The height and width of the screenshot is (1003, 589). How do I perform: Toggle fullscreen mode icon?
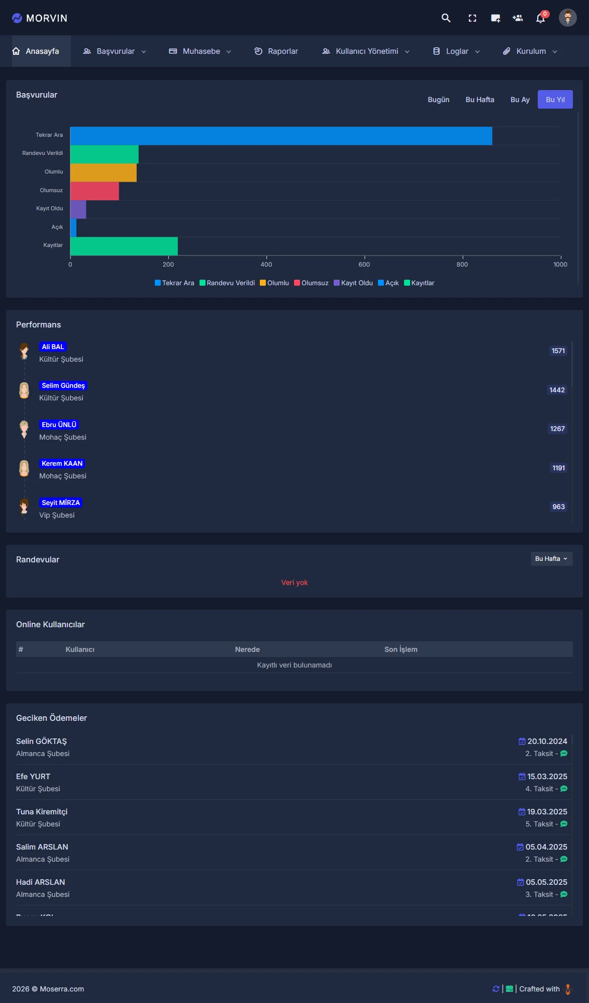pyautogui.click(x=472, y=18)
